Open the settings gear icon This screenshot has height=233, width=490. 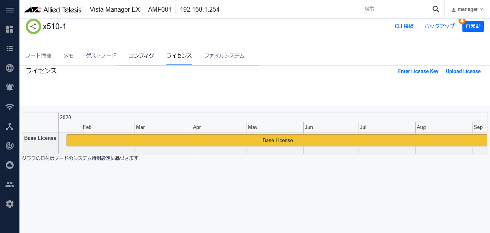(x=10, y=204)
